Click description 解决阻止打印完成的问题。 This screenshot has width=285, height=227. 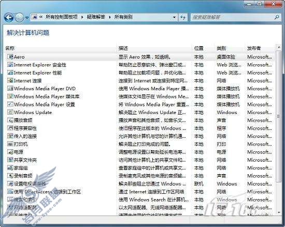click(145, 144)
